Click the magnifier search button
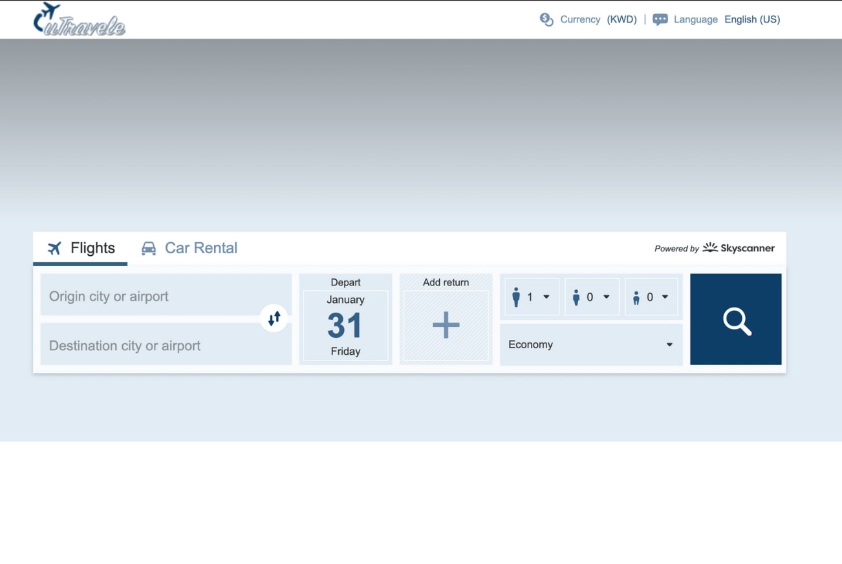The height and width of the screenshot is (564, 842). [x=736, y=319]
